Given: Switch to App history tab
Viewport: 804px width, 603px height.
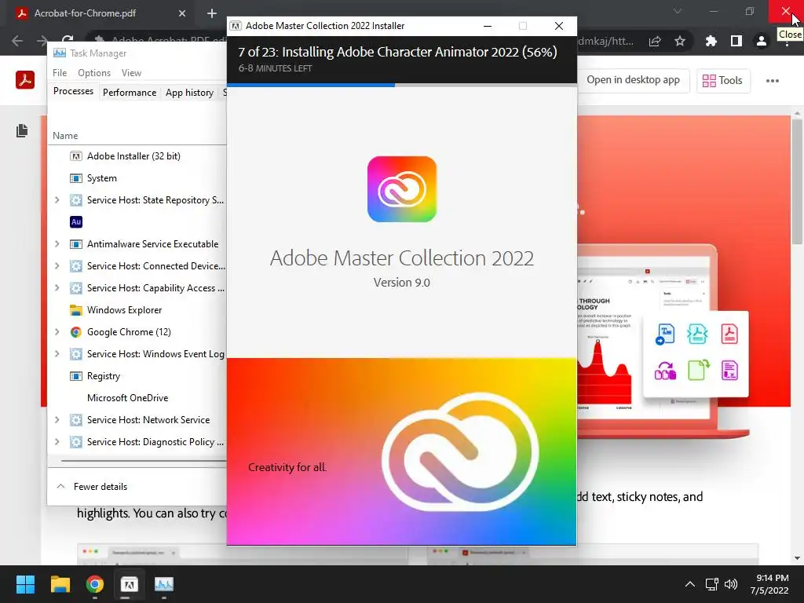Looking at the screenshot, I should point(189,93).
